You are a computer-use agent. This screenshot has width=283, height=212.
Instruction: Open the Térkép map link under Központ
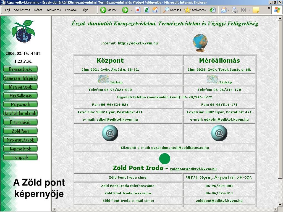click(x=116, y=82)
